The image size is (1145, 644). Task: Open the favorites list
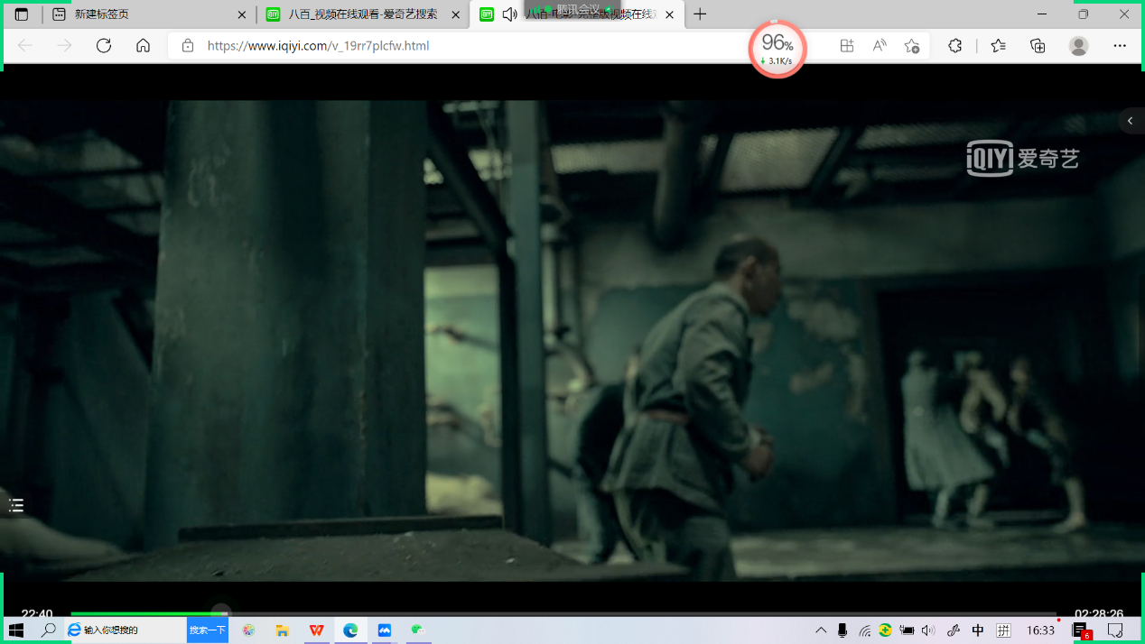tap(998, 46)
